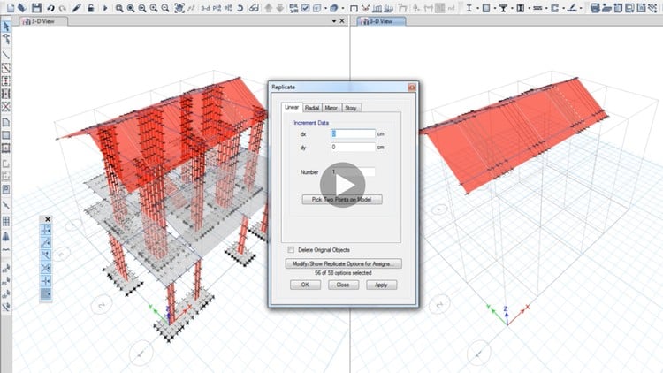Click the T-shaped icon in top toolbar
The width and height of the screenshot is (663, 373).
[503, 8]
